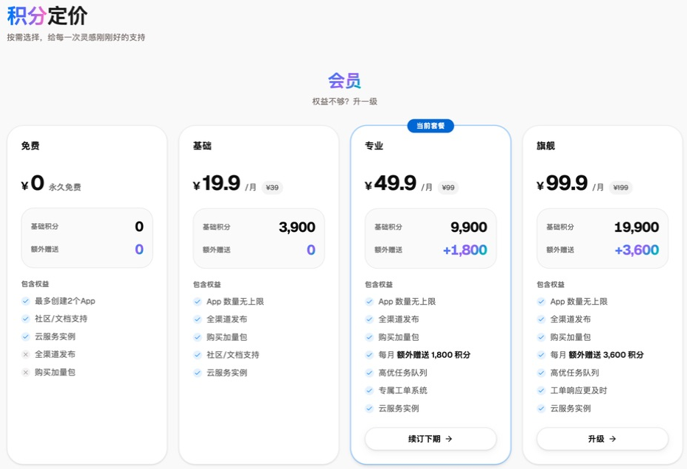Click the 基础 plan name
The height and width of the screenshot is (469, 687).
click(x=202, y=146)
